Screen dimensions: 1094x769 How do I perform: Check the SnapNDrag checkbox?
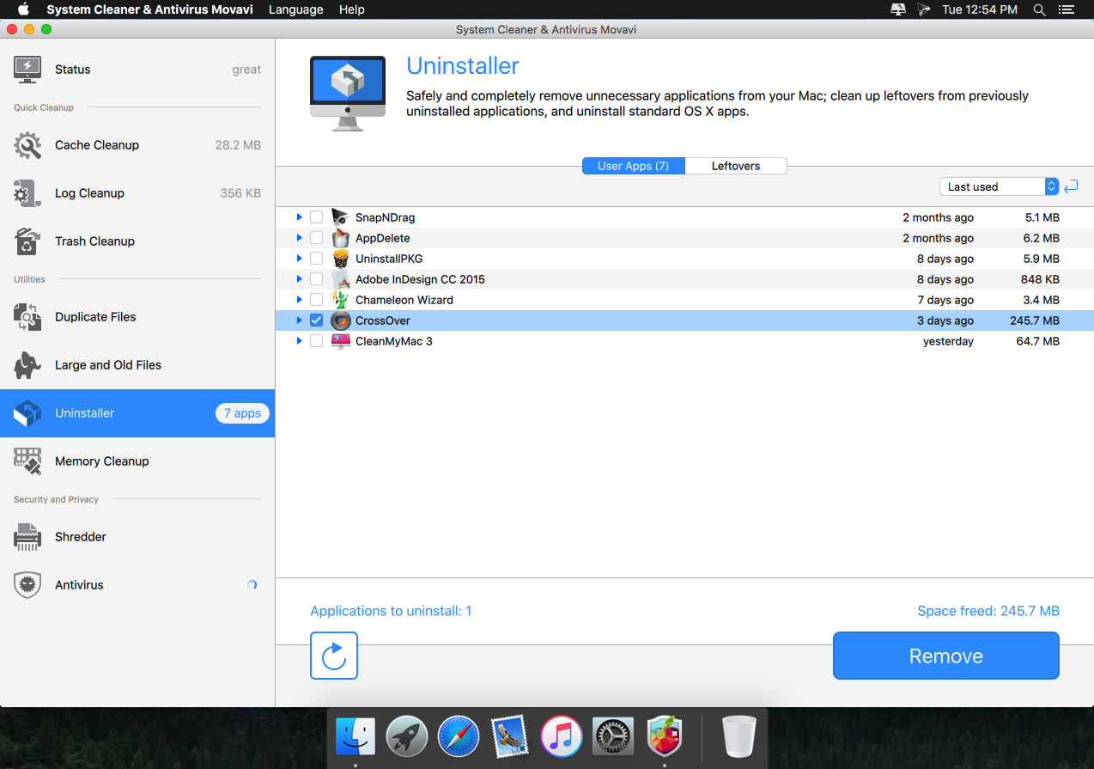click(316, 217)
